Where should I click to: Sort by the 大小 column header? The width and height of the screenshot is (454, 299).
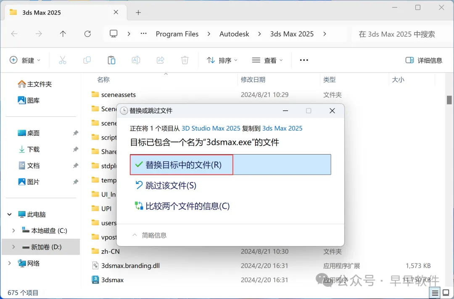click(398, 79)
